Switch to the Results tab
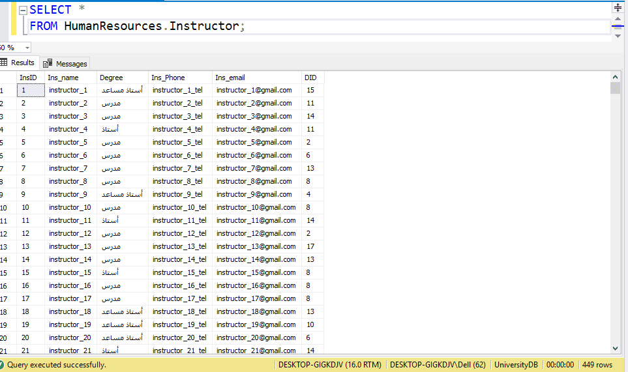 (18, 63)
